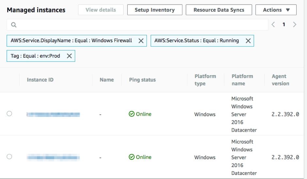Open the first instance ID link
The height and width of the screenshot is (179, 307).
(53, 114)
